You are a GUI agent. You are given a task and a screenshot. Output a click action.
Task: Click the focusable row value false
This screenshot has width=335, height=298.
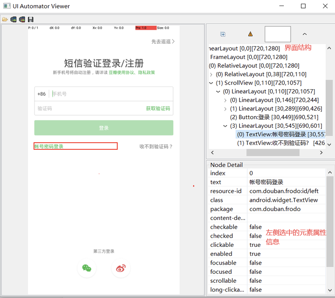[x=255, y=263]
